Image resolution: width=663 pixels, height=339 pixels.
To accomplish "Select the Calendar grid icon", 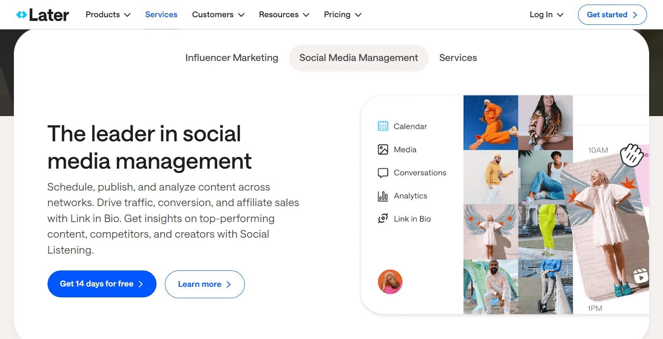I will [383, 126].
